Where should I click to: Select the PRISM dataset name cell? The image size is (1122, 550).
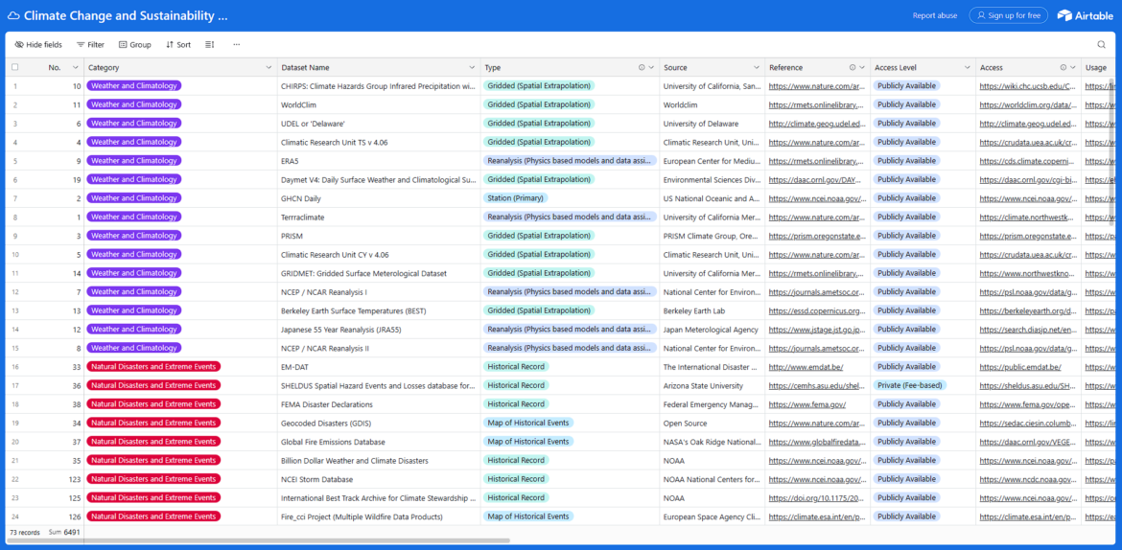pyautogui.click(x=379, y=236)
